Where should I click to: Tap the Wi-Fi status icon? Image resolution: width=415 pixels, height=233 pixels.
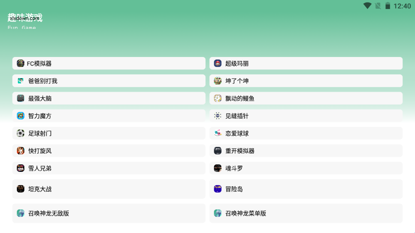point(367,6)
